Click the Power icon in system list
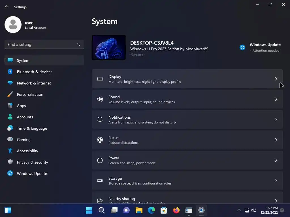 tap(100, 160)
